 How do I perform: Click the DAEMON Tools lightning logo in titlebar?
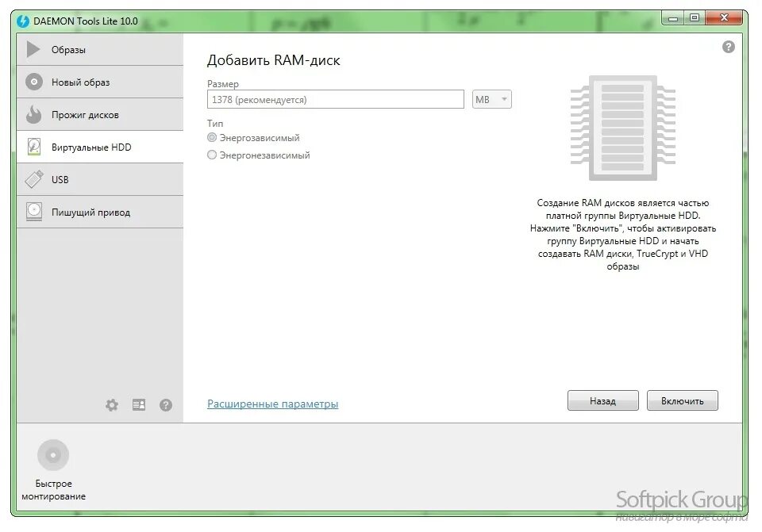[23, 21]
